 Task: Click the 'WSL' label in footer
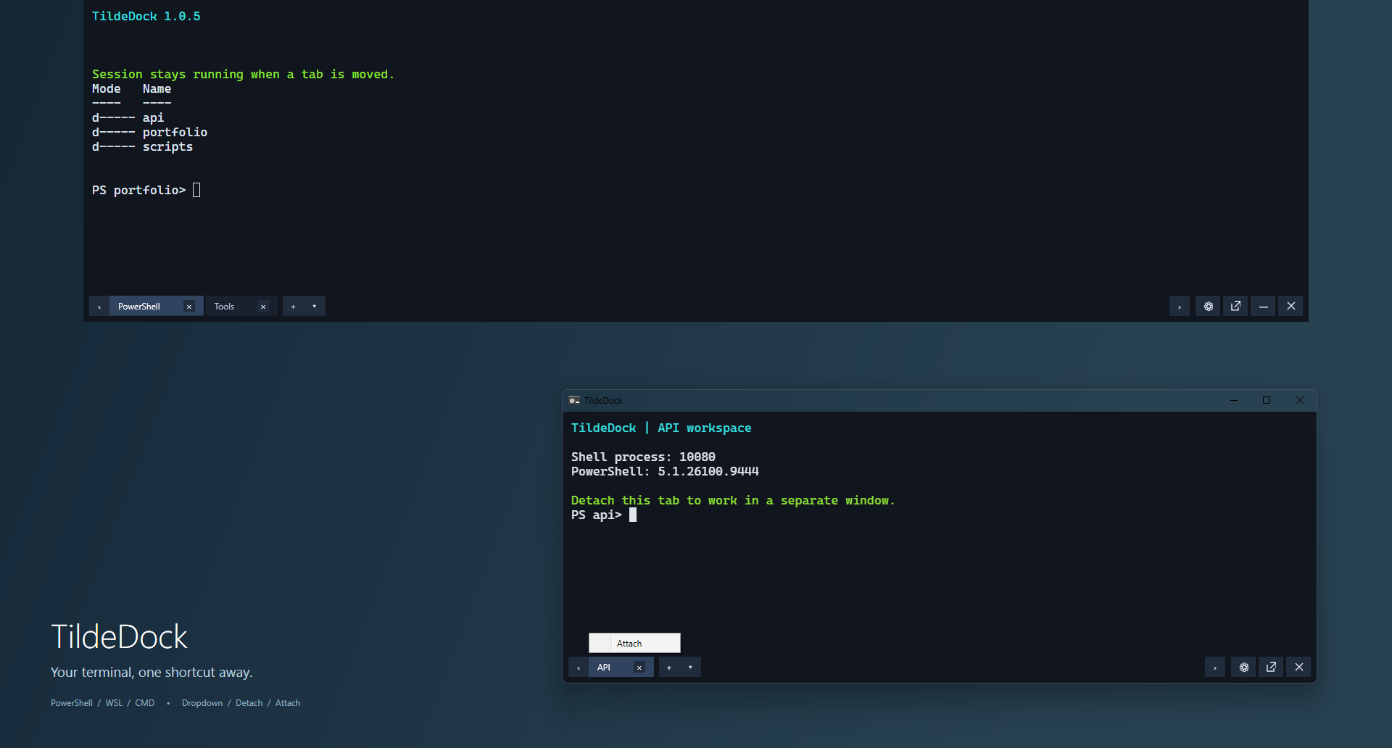114,703
